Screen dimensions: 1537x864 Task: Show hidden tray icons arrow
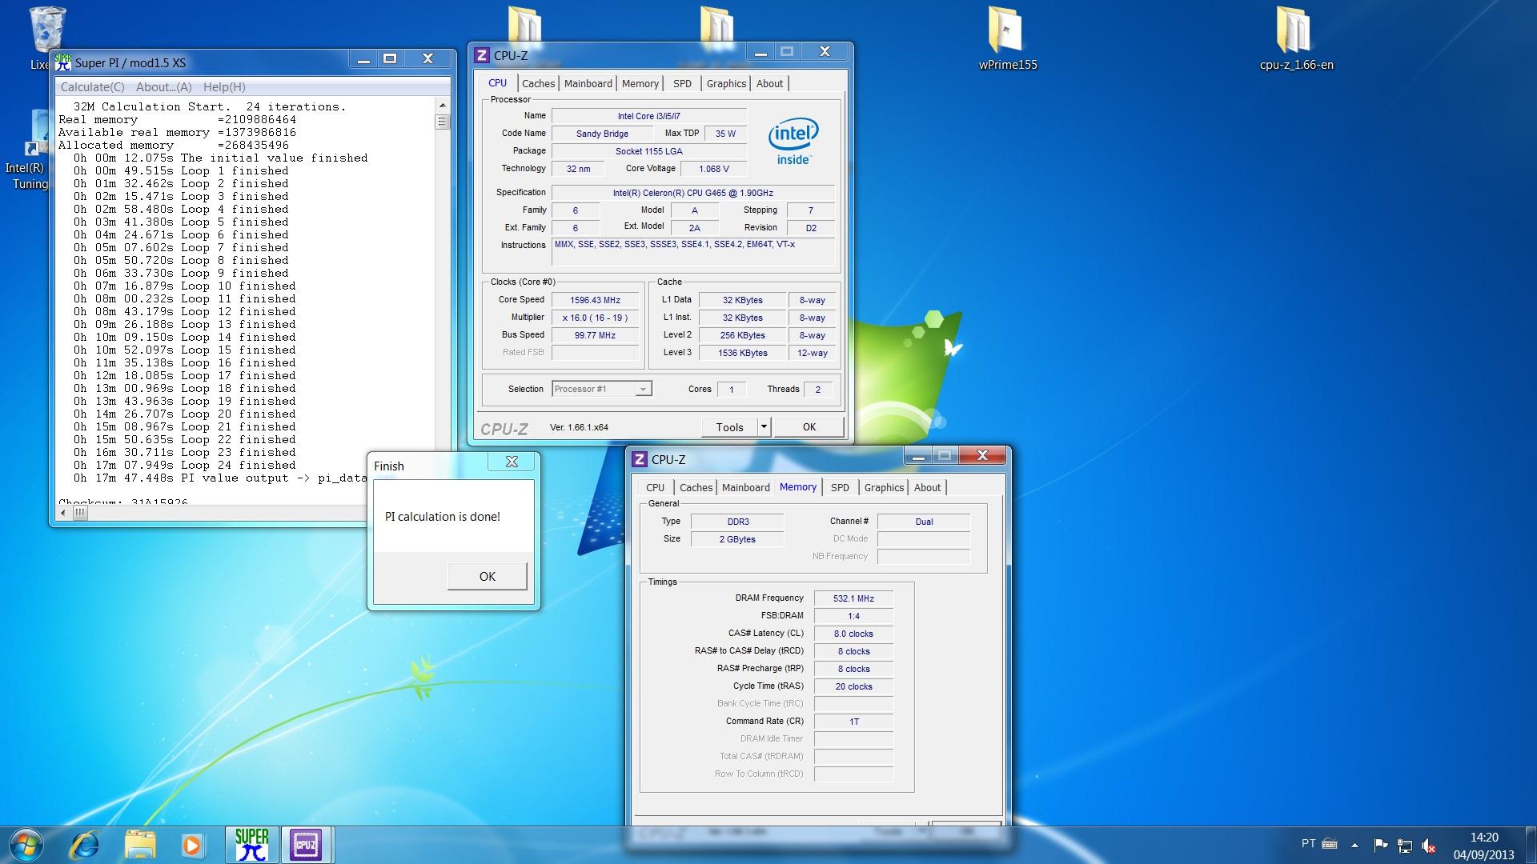click(1354, 845)
